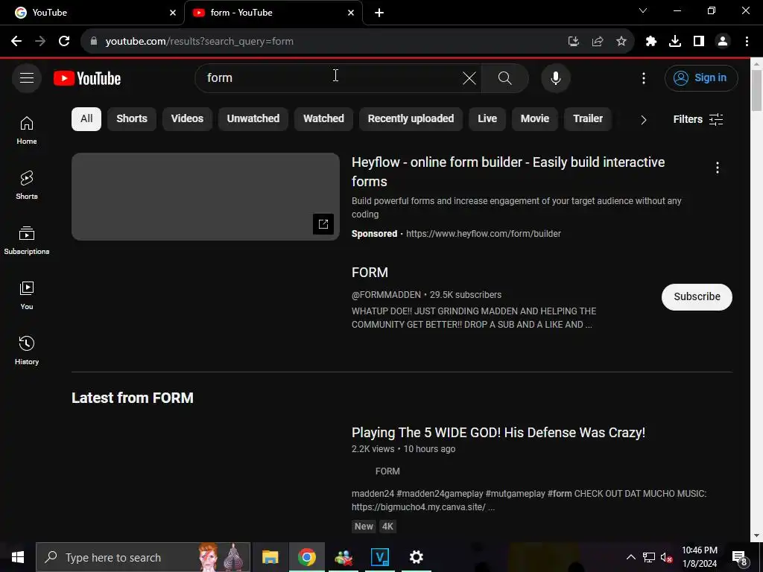The height and width of the screenshot is (572, 763).
Task: Open 'Playing The 5 WIDE GOD!' video
Action: [x=498, y=433]
